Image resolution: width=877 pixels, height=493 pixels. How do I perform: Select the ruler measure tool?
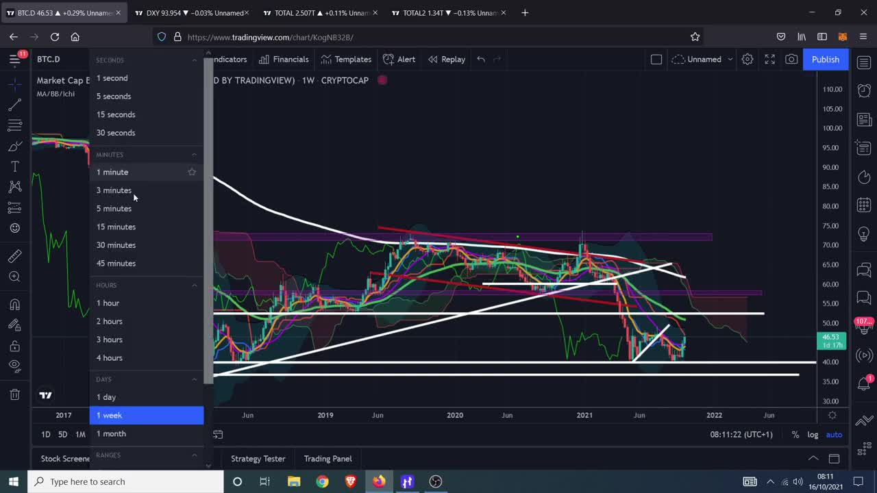15,256
